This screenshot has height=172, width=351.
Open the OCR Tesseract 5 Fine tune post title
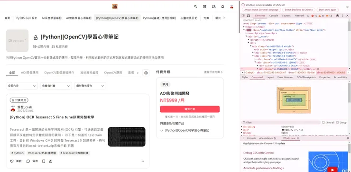point(52,117)
